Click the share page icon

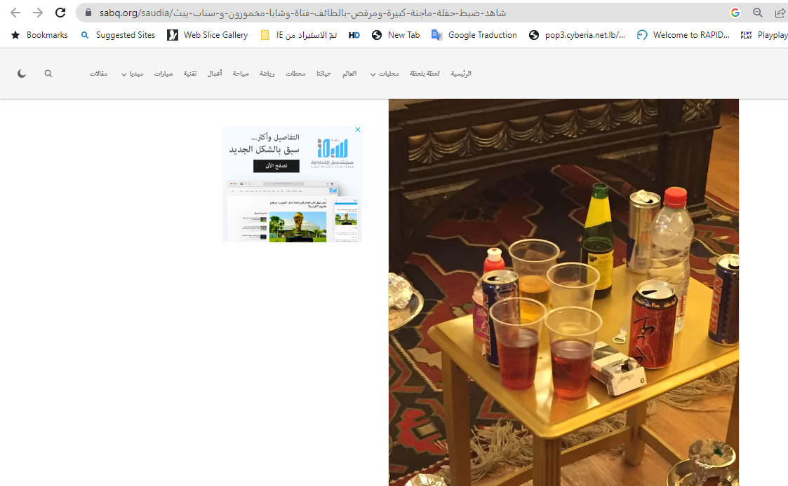[780, 13]
